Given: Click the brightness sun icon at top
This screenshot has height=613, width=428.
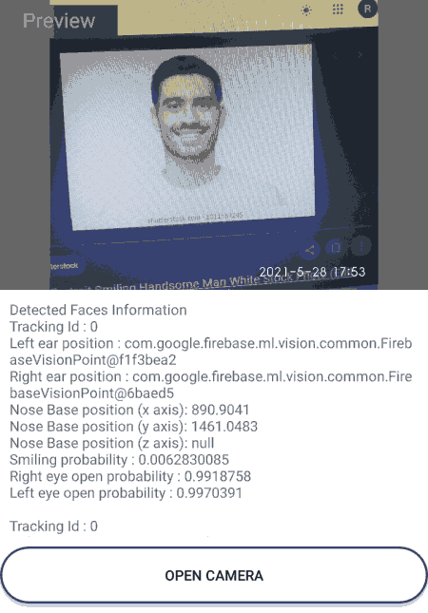Looking at the screenshot, I should click(x=306, y=10).
